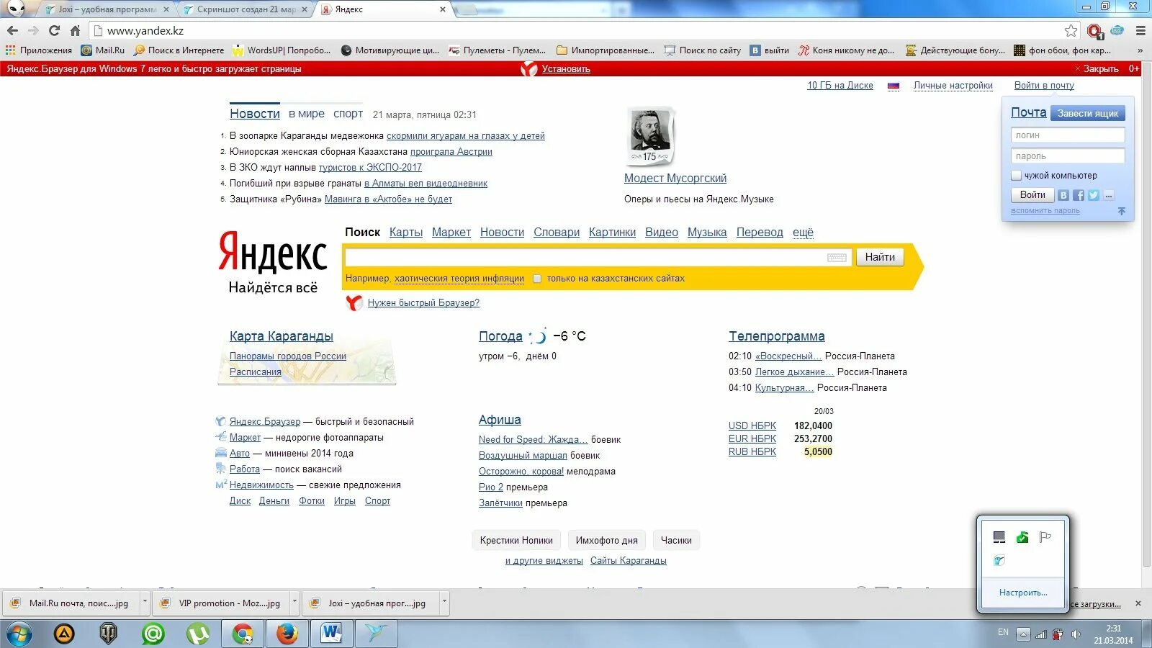Click the Часики widget button
This screenshot has width=1152, height=648.
click(x=676, y=541)
